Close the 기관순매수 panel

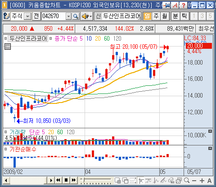[x=210, y=149]
